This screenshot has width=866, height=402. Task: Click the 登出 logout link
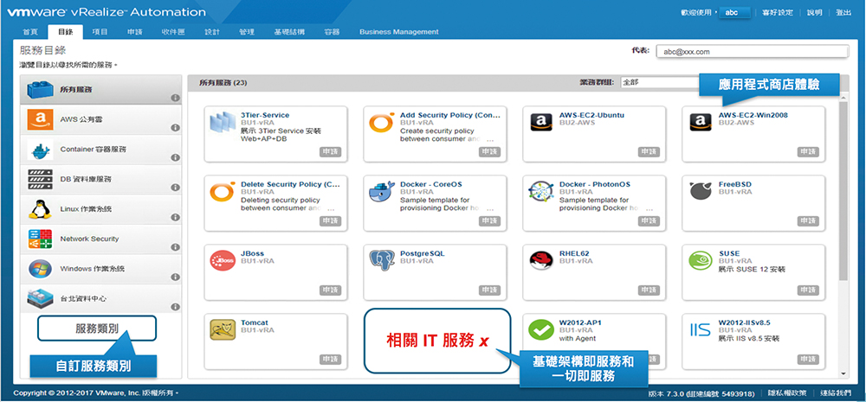(x=843, y=13)
